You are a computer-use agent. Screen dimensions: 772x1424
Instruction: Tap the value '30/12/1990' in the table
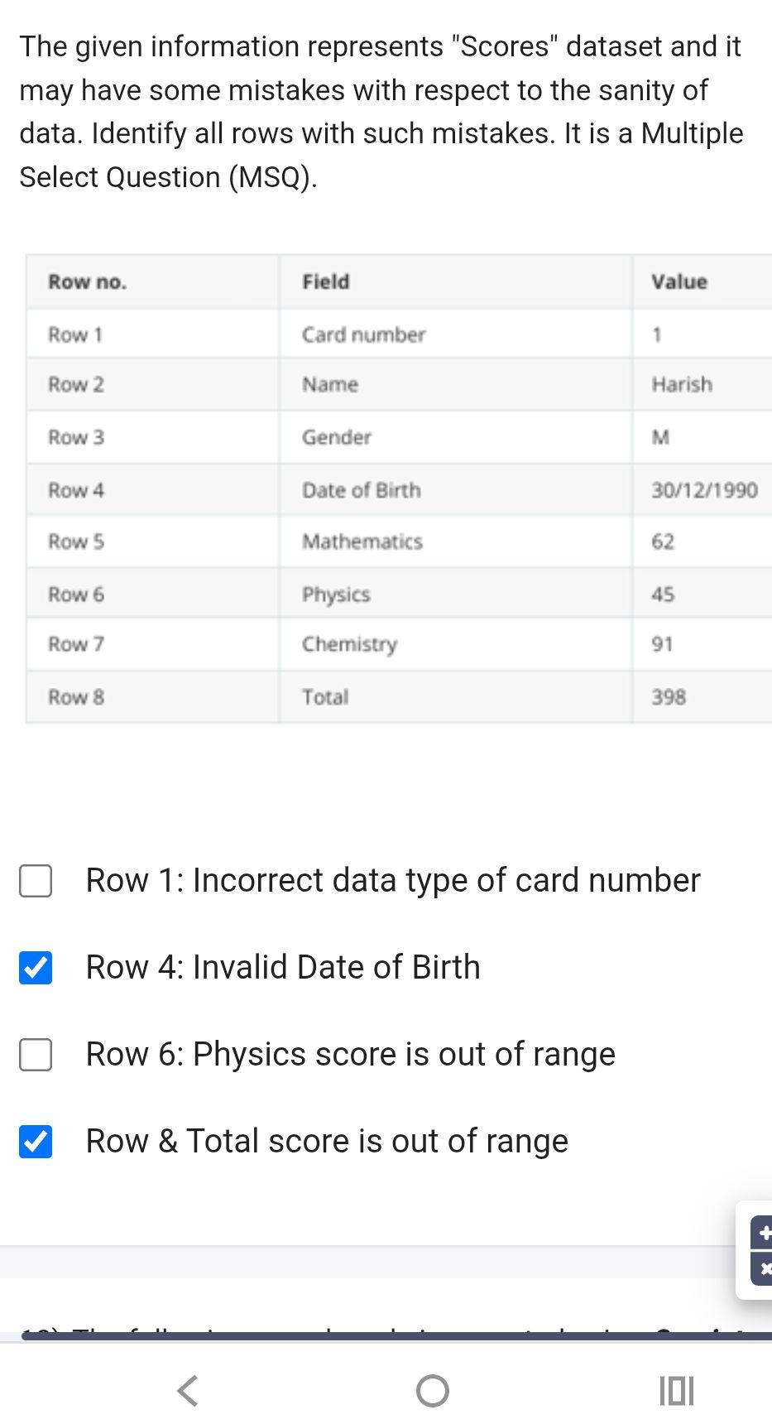pos(703,489)
